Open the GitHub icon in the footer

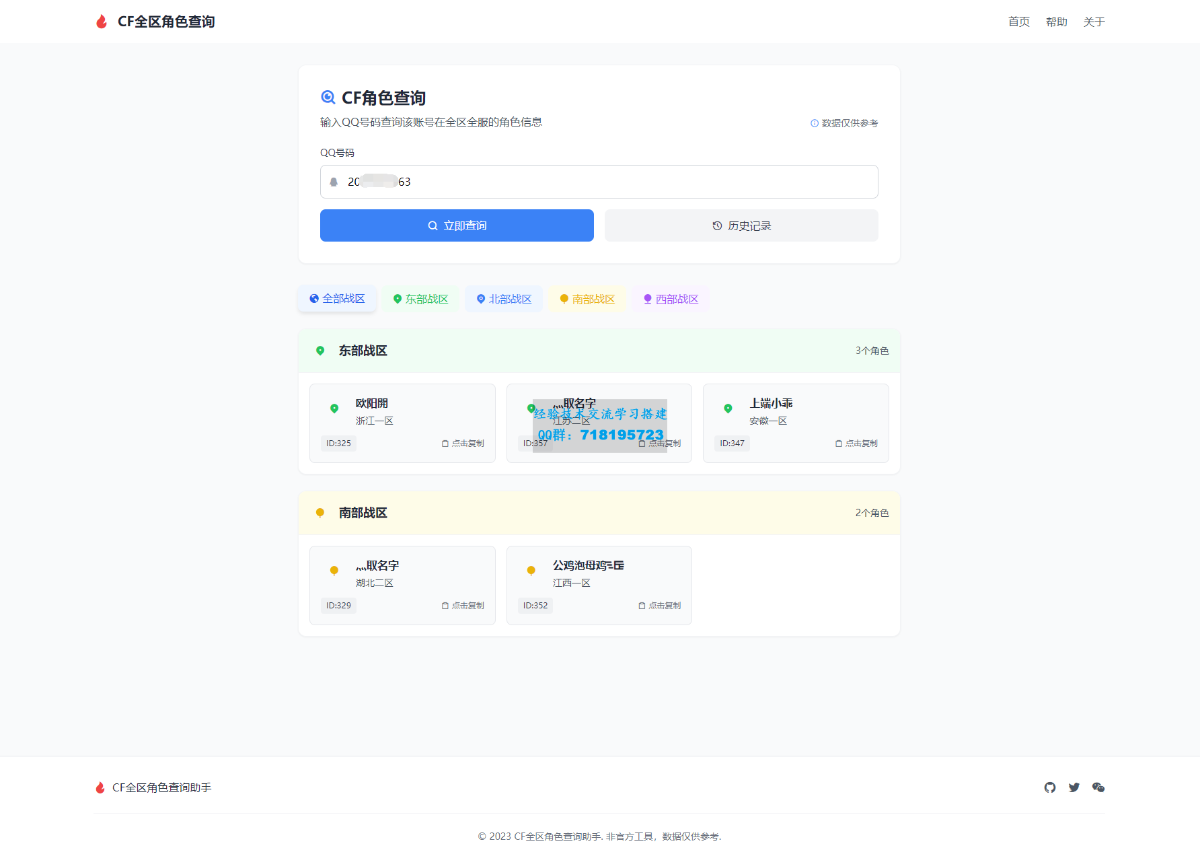1050,787
